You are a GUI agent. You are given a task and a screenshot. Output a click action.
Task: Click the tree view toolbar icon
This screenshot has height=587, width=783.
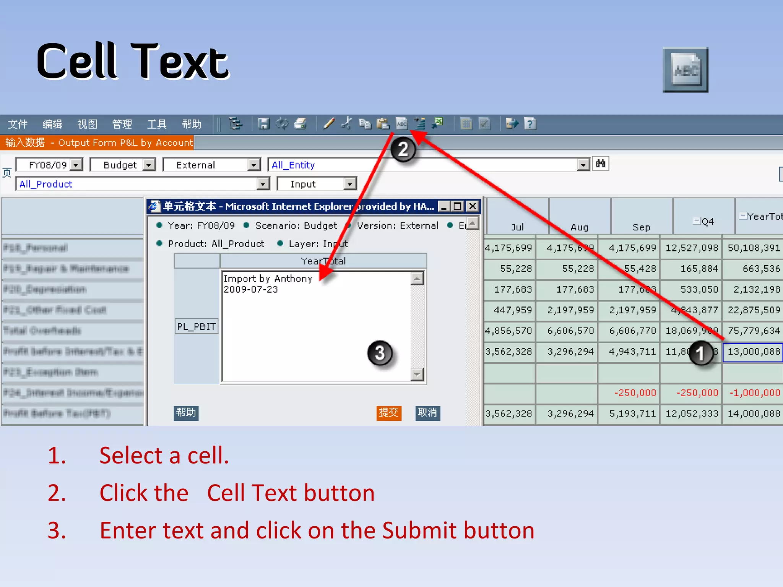pyautogui.click(x=236, y=124)
